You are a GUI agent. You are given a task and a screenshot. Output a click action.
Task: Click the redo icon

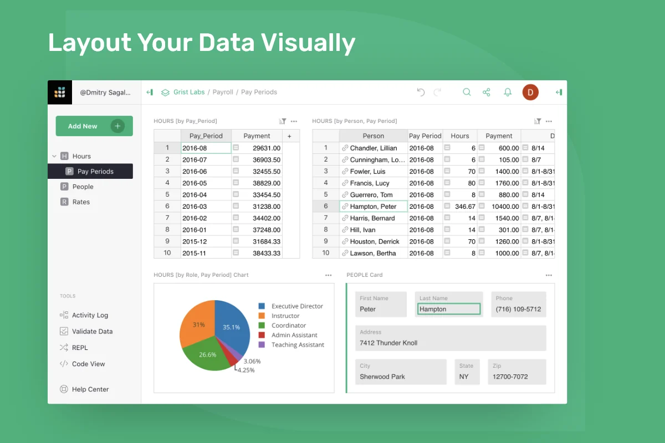click(438, 92)
